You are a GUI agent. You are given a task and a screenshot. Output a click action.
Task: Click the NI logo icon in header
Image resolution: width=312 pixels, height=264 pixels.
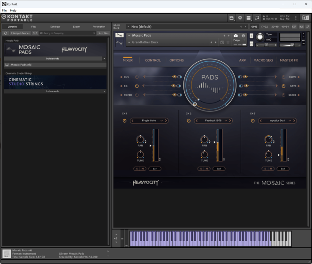coord(305,18)
